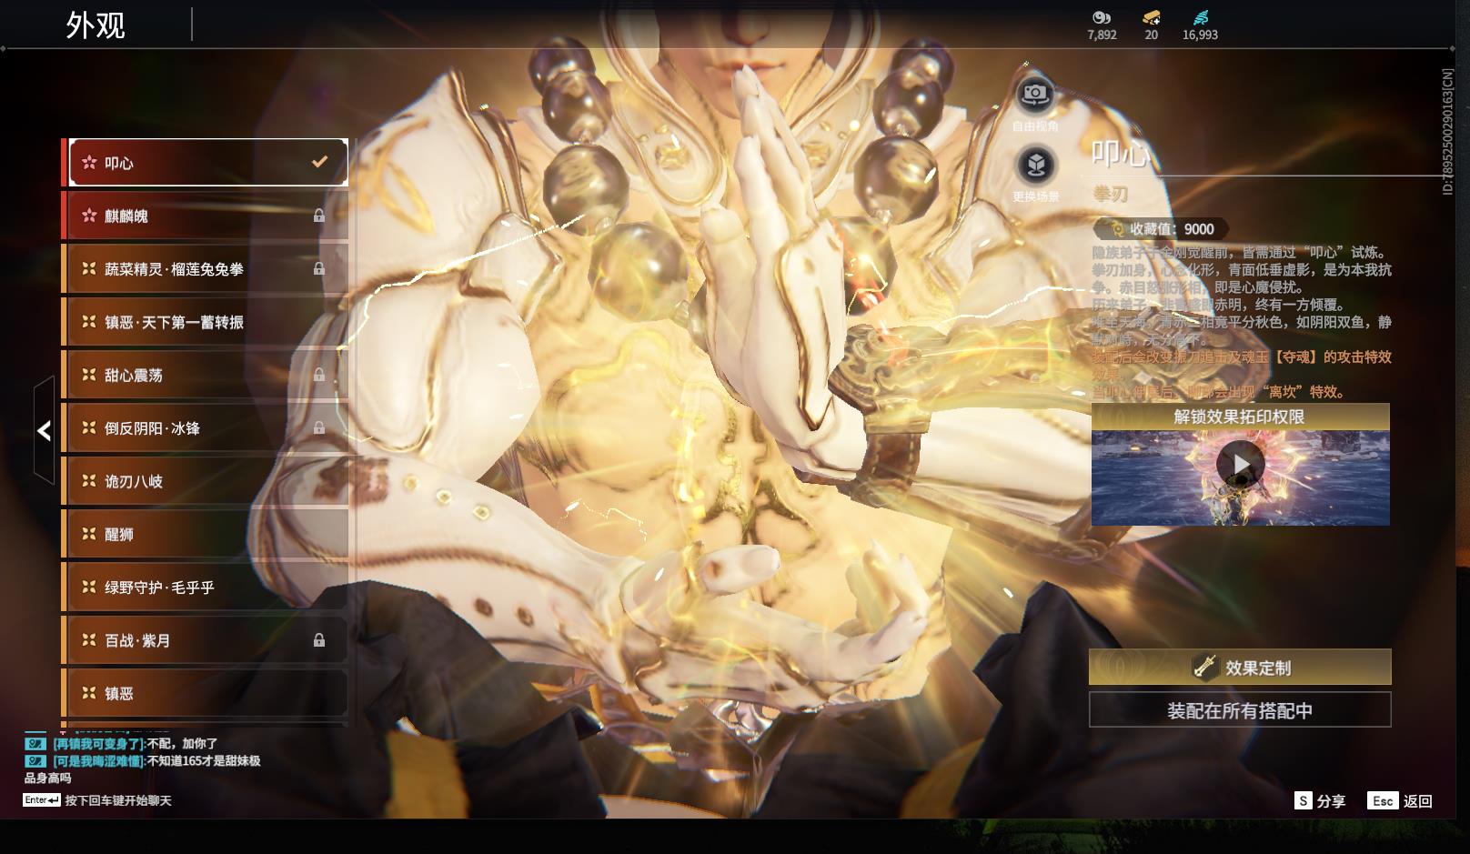Click the lock icon on 百战·紫月
The height and width of the screenshot is (854, 1470).
(x=319, y=640)
